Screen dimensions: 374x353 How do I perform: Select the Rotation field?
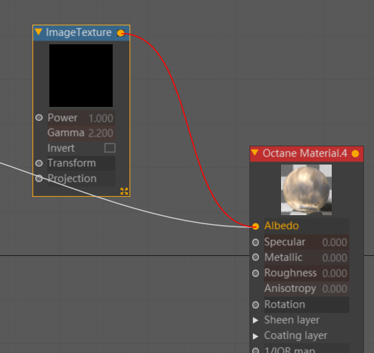306,304
